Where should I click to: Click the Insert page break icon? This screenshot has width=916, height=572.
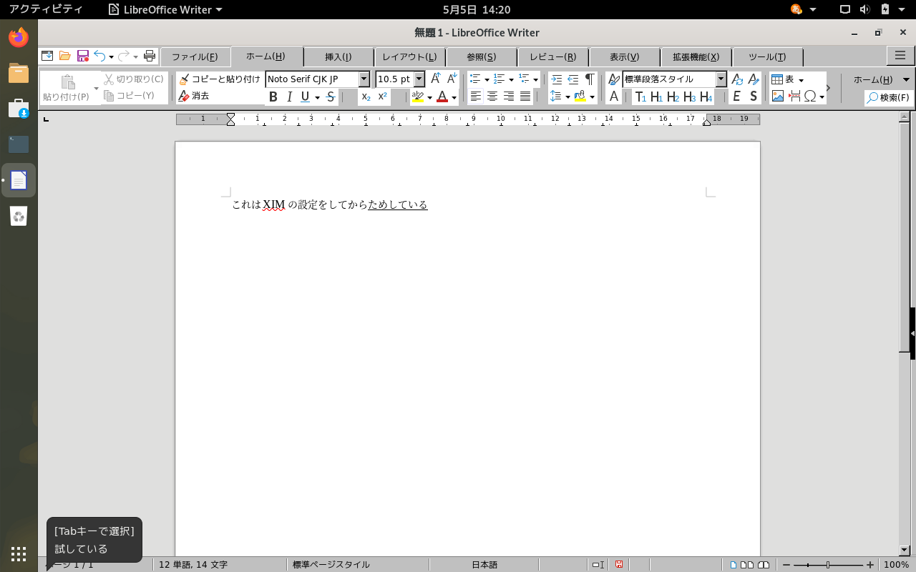(794, 97)
